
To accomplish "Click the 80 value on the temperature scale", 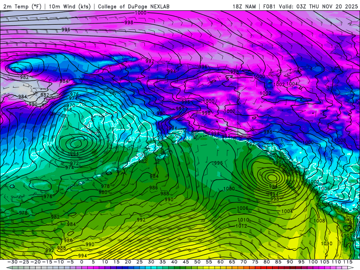I will click(266, 262).
